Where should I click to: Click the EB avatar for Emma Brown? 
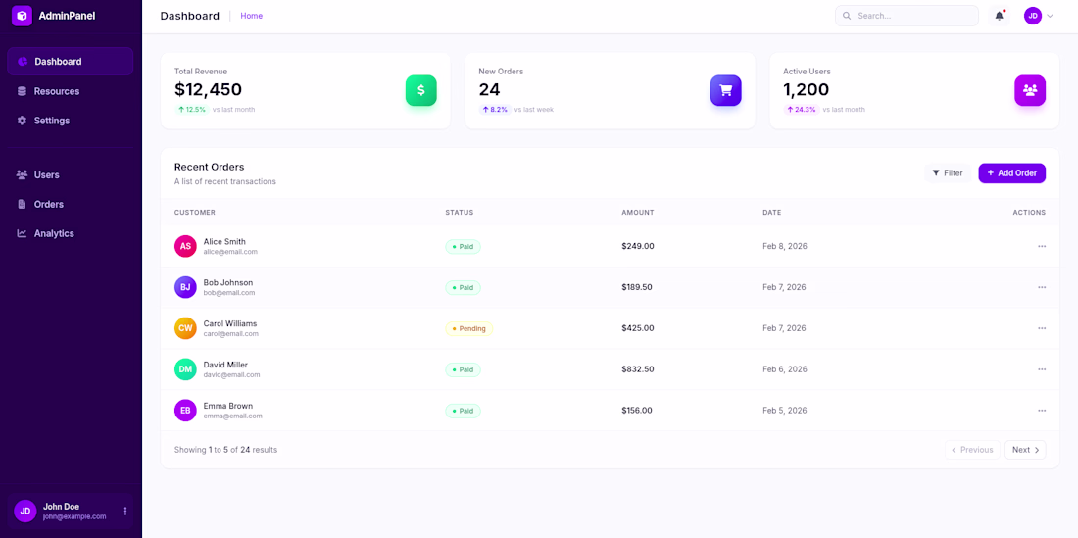185,411
